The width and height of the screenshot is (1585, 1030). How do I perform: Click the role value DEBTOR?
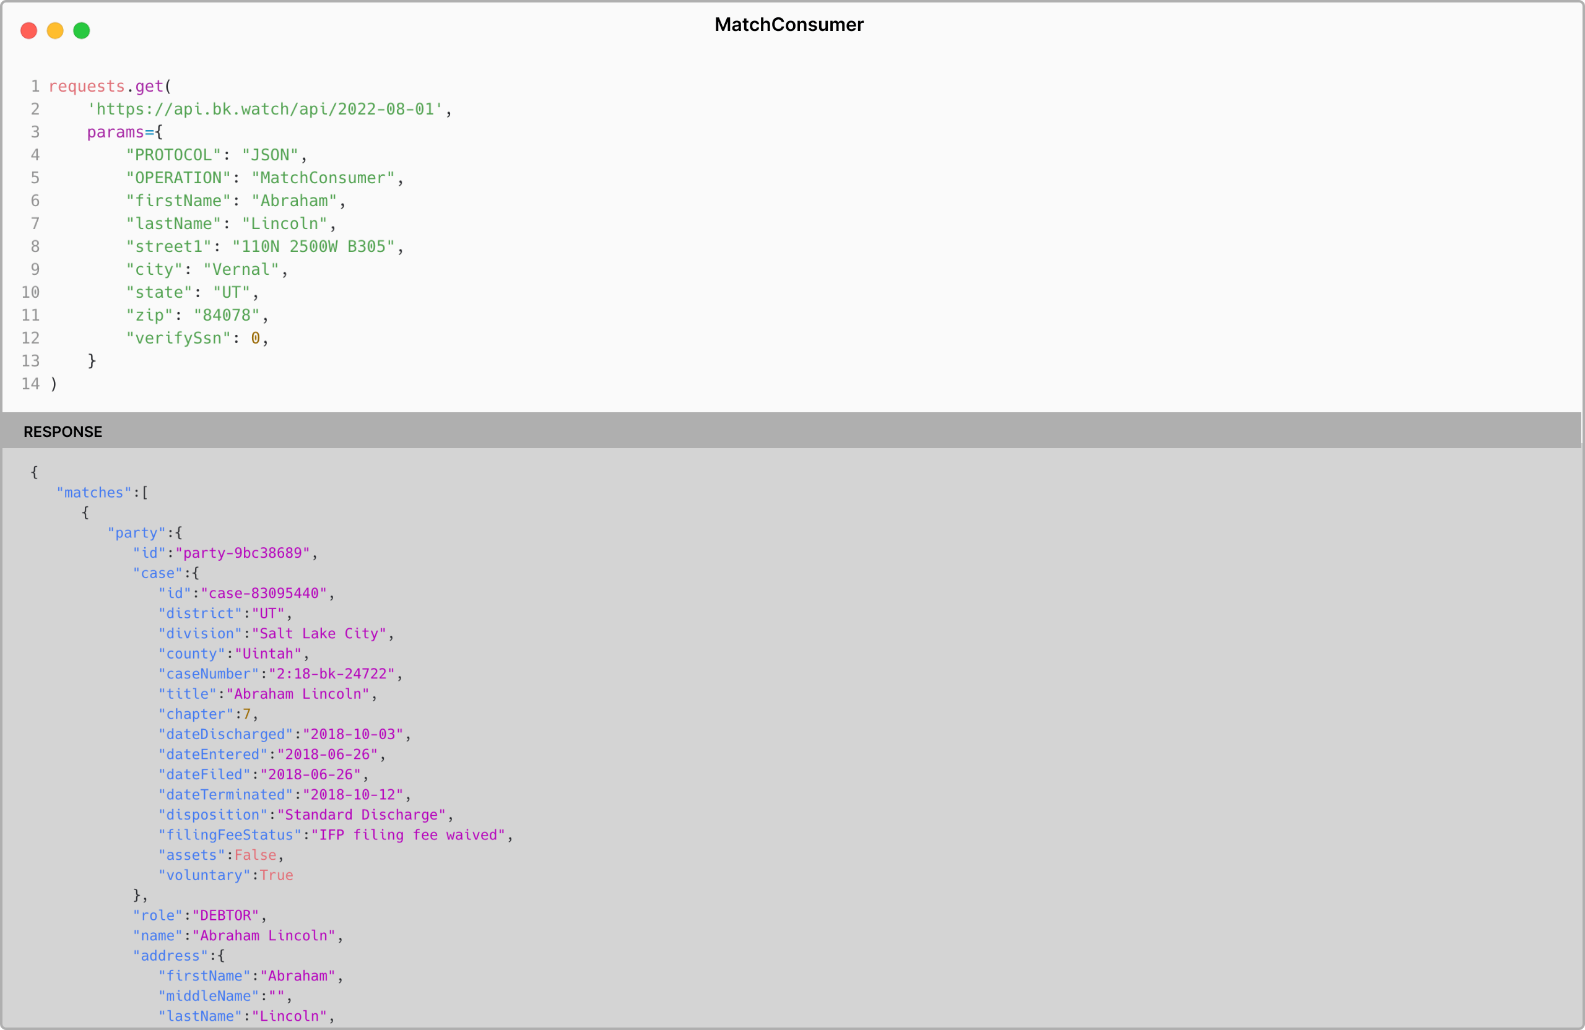[x=225, y=915]
